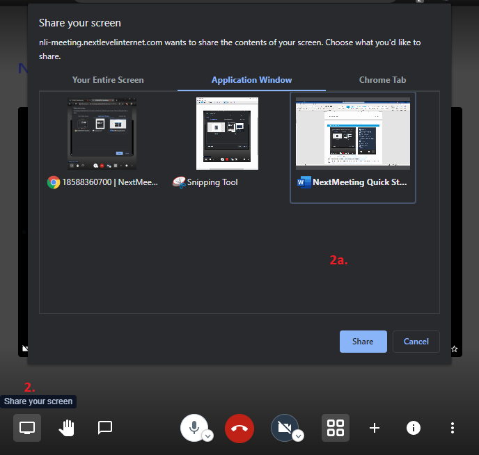Click the 'Snipping Tool' label text

(x=212, y=182)
